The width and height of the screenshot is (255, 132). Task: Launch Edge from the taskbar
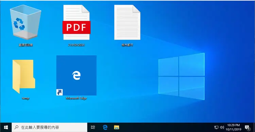coord(105,128)
